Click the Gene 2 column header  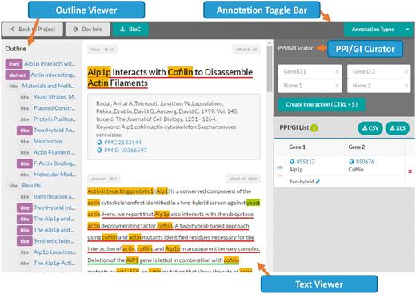[x=357, y=147]
